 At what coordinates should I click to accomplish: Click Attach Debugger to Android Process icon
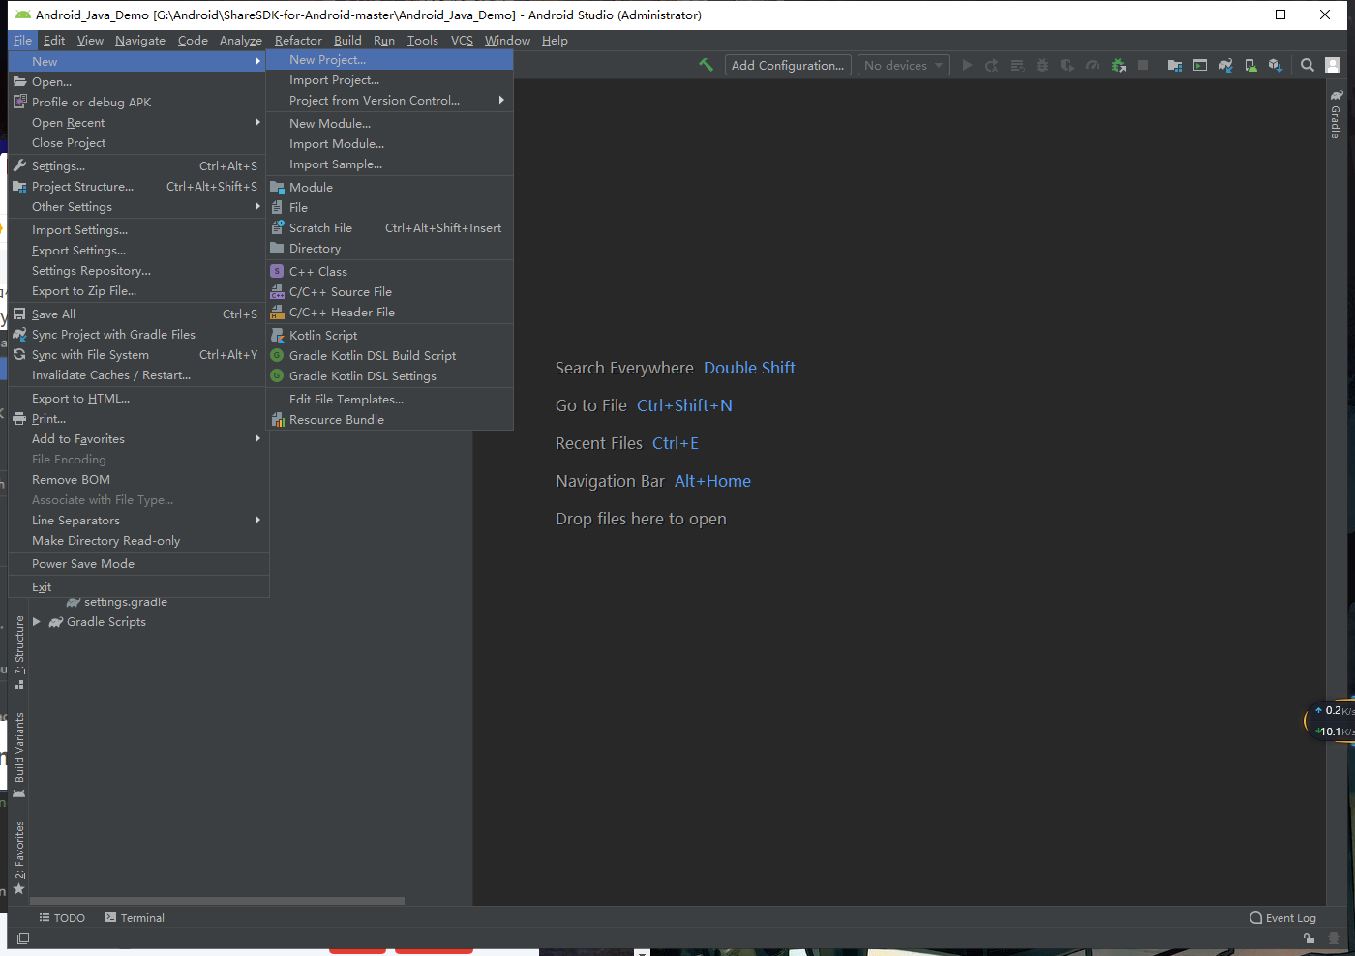(x=1119, y=65)
